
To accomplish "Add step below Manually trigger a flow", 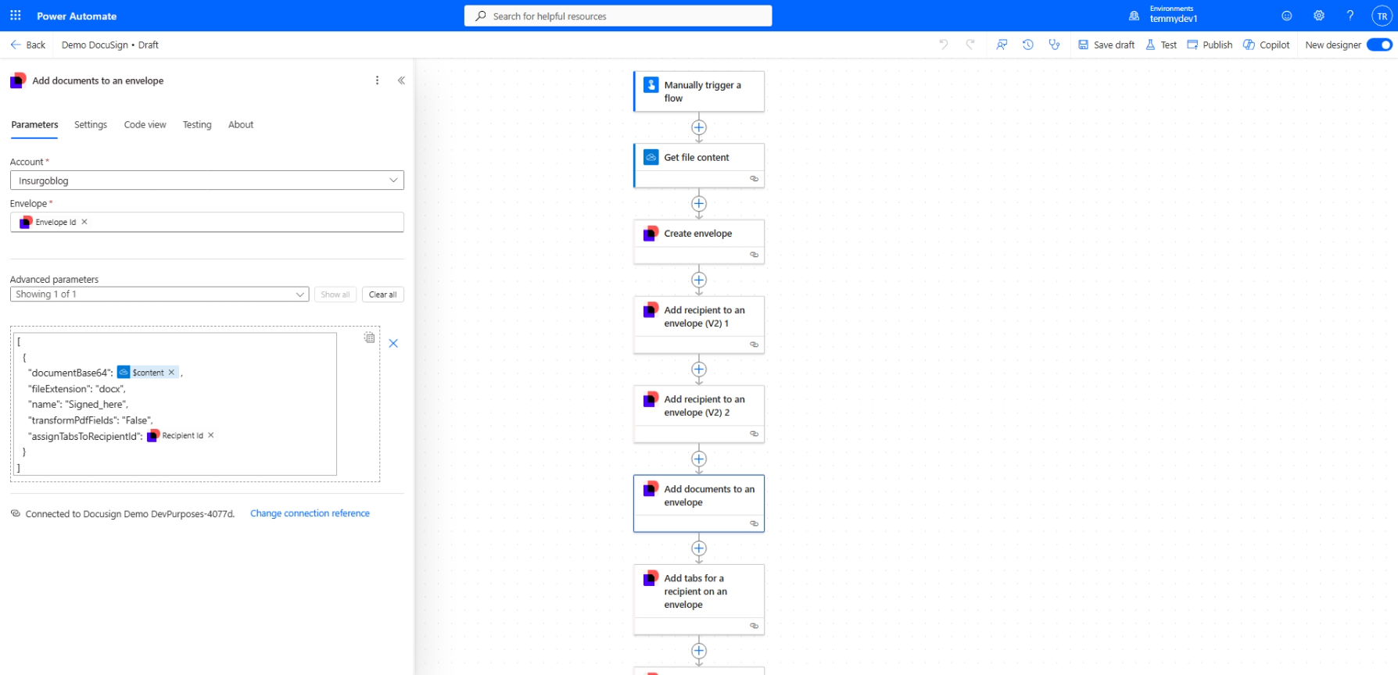I will click(699, 127).
